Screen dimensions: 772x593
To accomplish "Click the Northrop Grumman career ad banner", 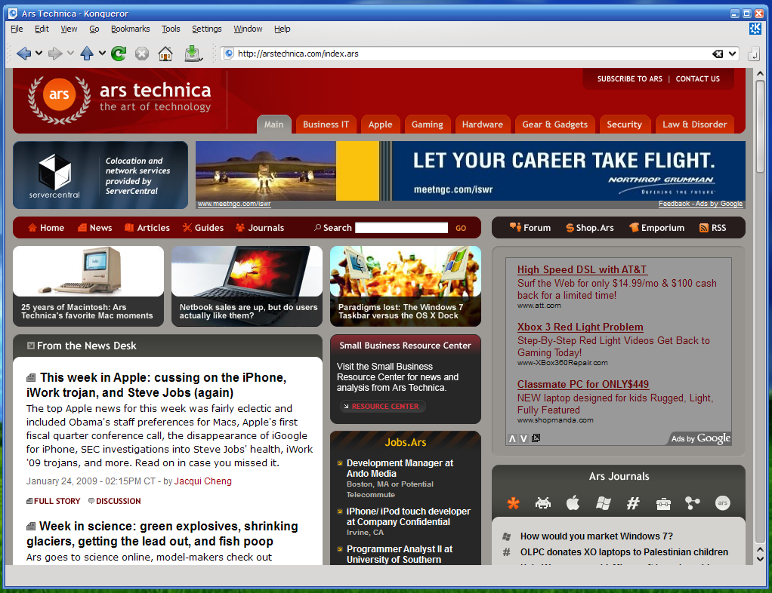I will pyautogui.click(x=470, y=171).
